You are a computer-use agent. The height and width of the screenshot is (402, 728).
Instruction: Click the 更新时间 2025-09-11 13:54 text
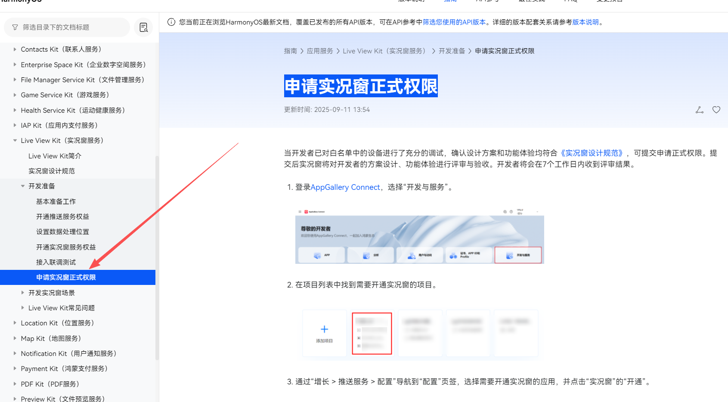click(327, 110)
